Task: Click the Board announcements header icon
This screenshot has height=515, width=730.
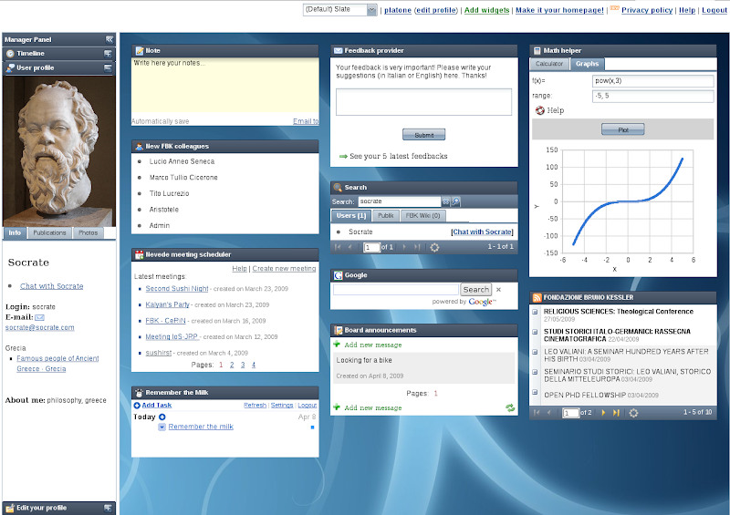Action: [339, 330]
